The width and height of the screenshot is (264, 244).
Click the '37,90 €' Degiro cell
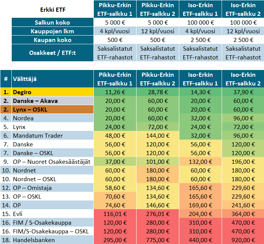(x=243, y=92)
